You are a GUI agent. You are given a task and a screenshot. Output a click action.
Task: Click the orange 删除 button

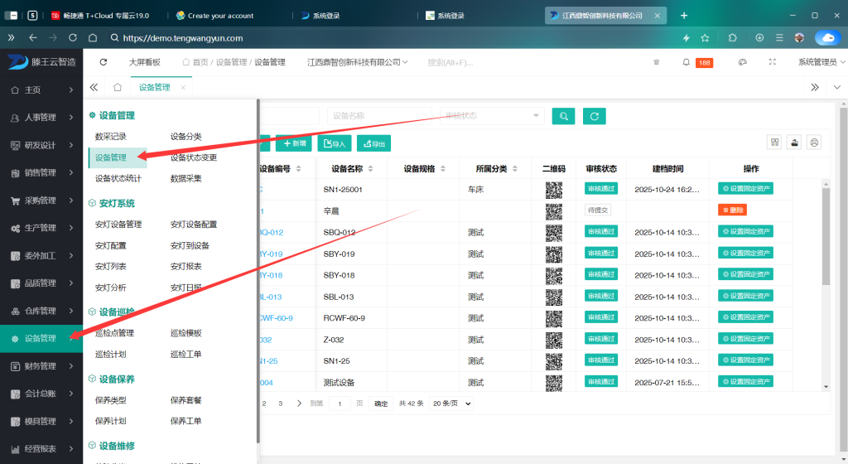[x=732, y=210]
